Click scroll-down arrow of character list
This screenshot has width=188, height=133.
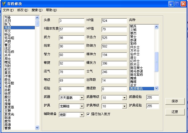(x=37, y=127)
